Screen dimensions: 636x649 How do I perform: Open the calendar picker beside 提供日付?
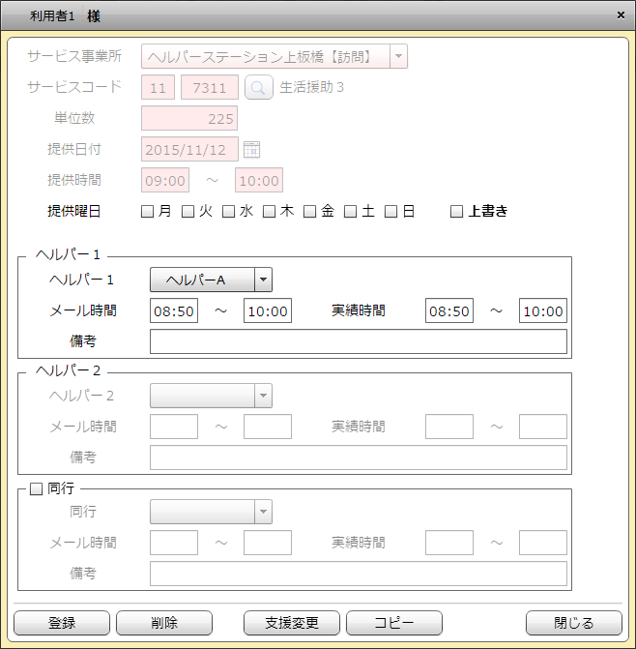click(252, 149)
